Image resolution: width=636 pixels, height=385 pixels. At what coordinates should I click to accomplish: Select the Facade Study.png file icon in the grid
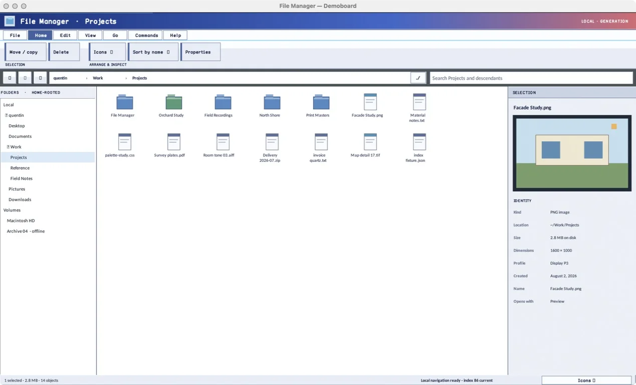(x=370, y=102)
